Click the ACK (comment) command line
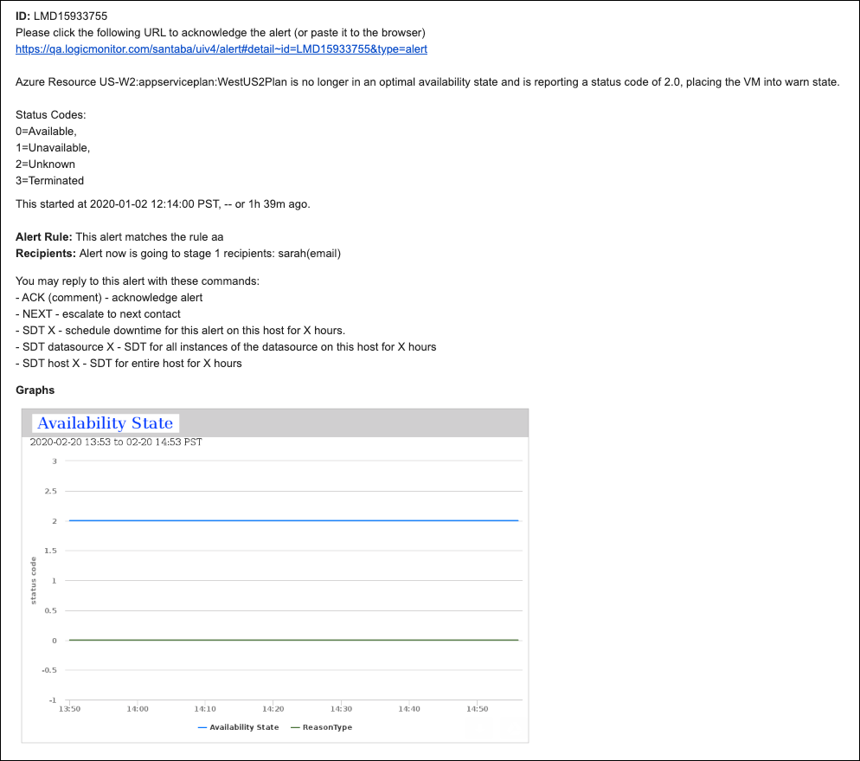860x761 pixels. [x=109, y=297]
